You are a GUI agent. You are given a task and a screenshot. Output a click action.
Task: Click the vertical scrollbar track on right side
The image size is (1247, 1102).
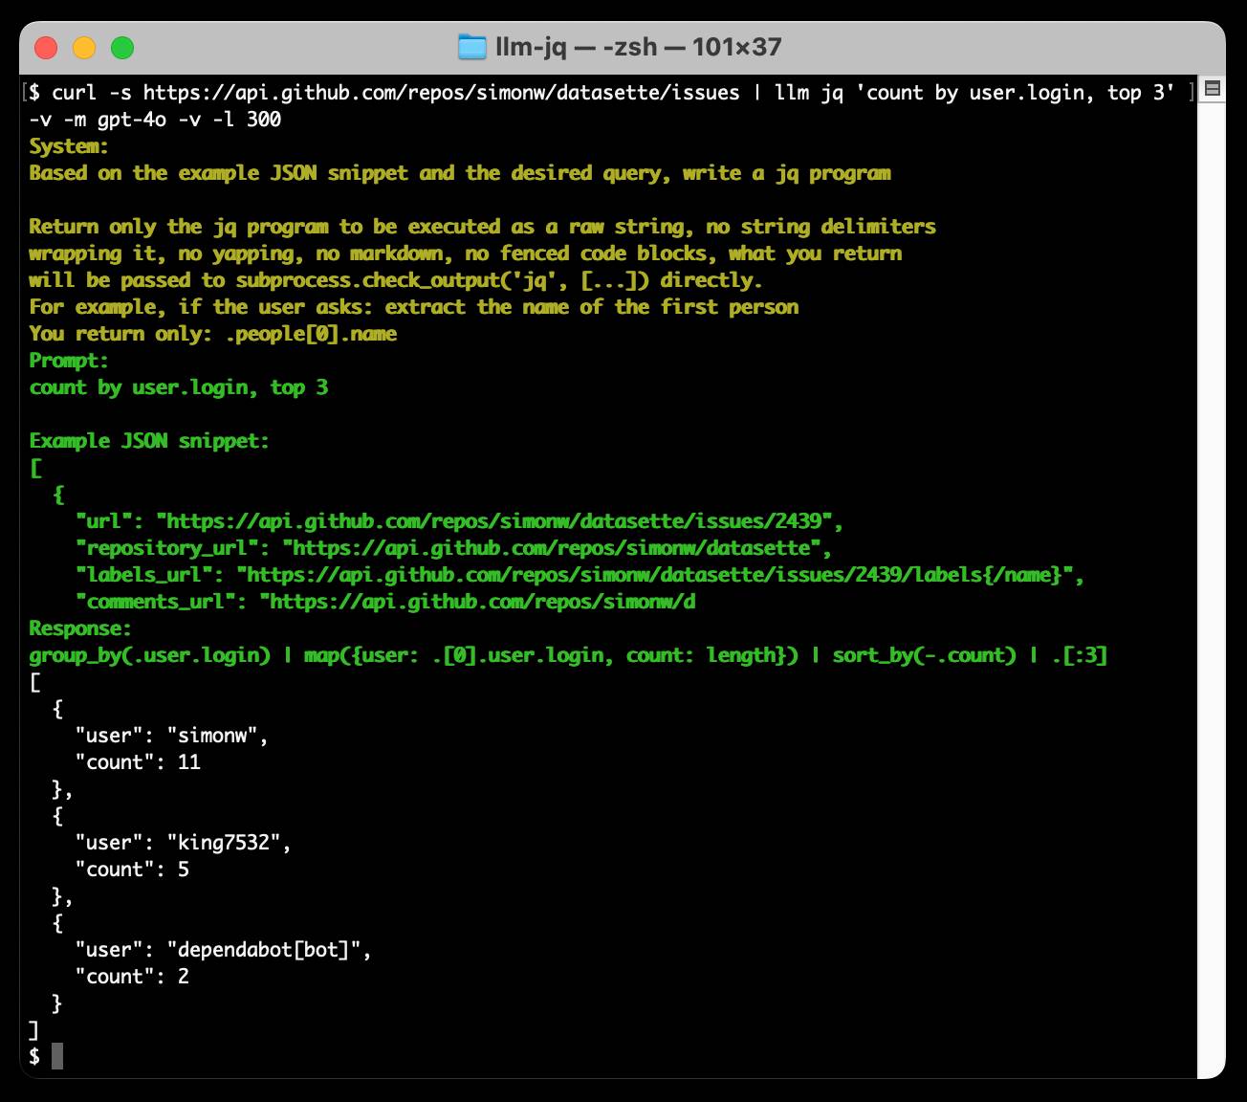point(1212,588)
